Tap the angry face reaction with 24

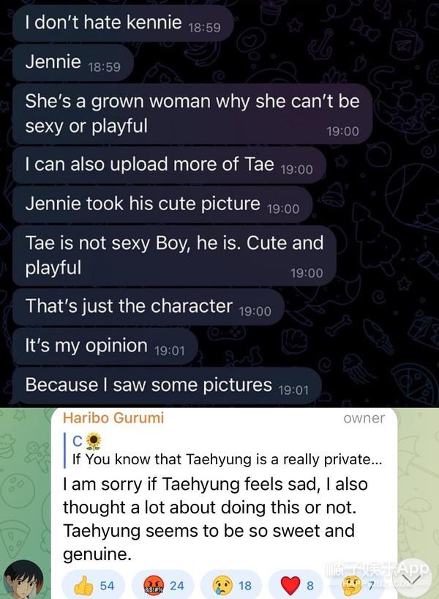pos(162,585)
